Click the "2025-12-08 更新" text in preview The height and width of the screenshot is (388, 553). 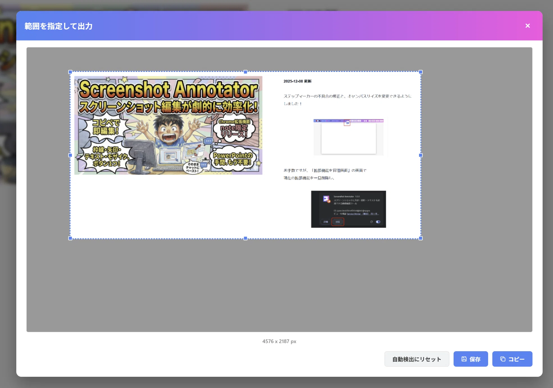[x=297, y=81]
